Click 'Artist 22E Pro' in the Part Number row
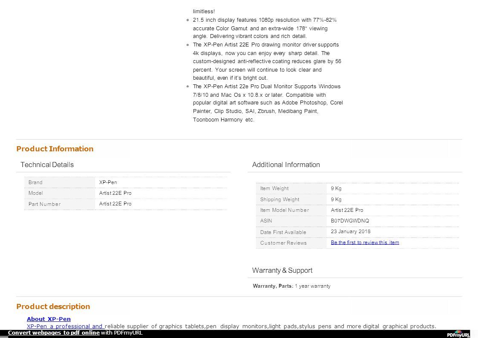This screenshot has width=478, height=338. (115, 204)
